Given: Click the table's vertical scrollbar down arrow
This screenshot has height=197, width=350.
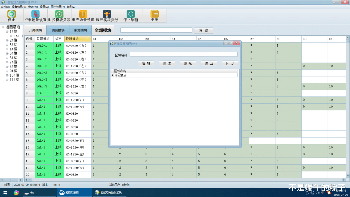Looking at the screenshot, I should tap(348, 176).
